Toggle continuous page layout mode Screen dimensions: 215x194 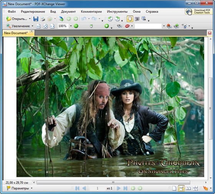point(181,188)
